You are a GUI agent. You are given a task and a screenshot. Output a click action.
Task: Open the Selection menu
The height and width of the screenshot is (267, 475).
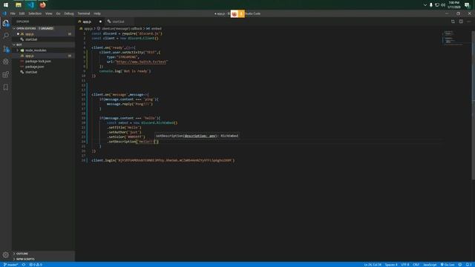click(35, 13)
